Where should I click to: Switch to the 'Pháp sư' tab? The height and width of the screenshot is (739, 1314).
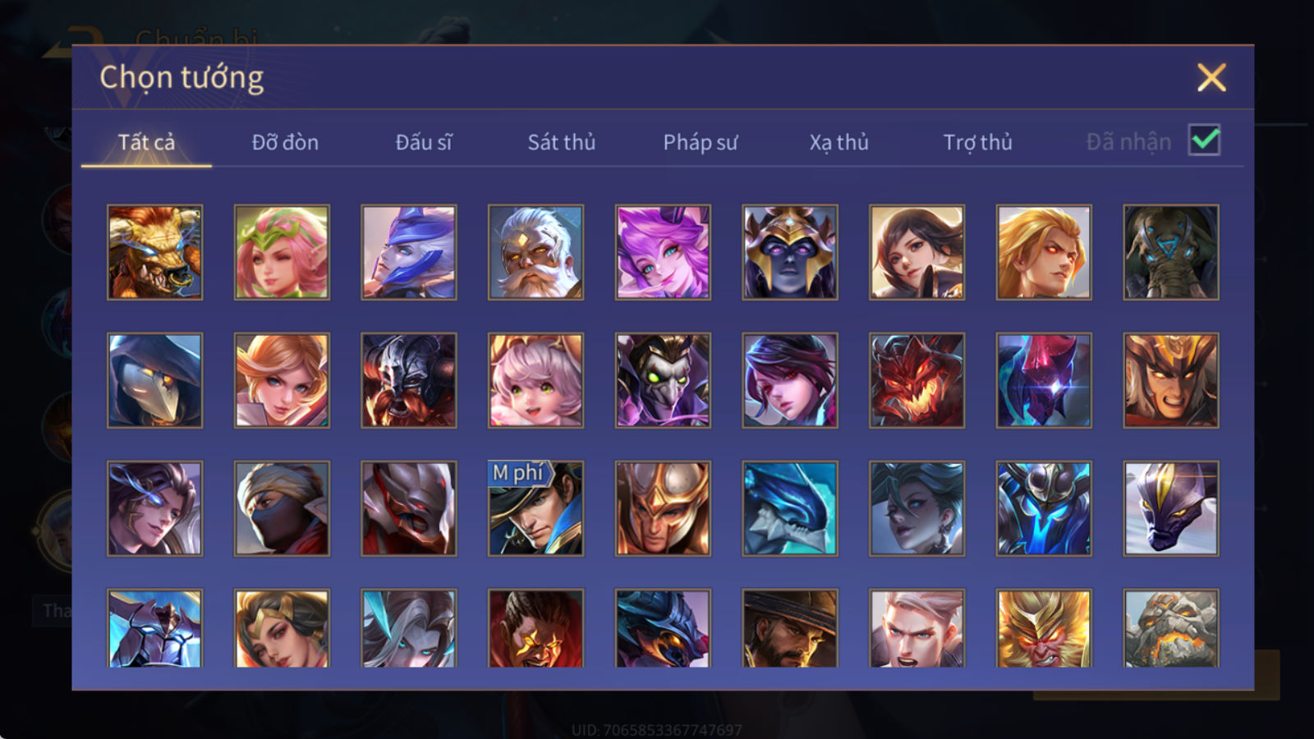pos(700,142)
